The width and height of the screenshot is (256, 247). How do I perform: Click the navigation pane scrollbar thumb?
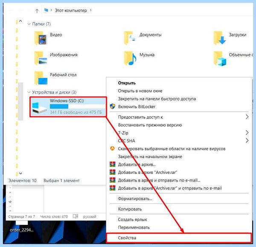tap(20, 101)
